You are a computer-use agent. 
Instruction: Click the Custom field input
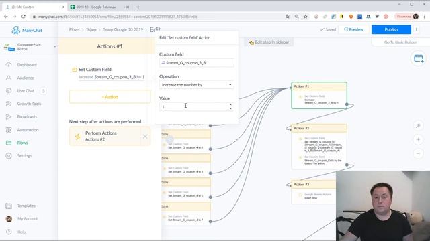pos(197,63)
